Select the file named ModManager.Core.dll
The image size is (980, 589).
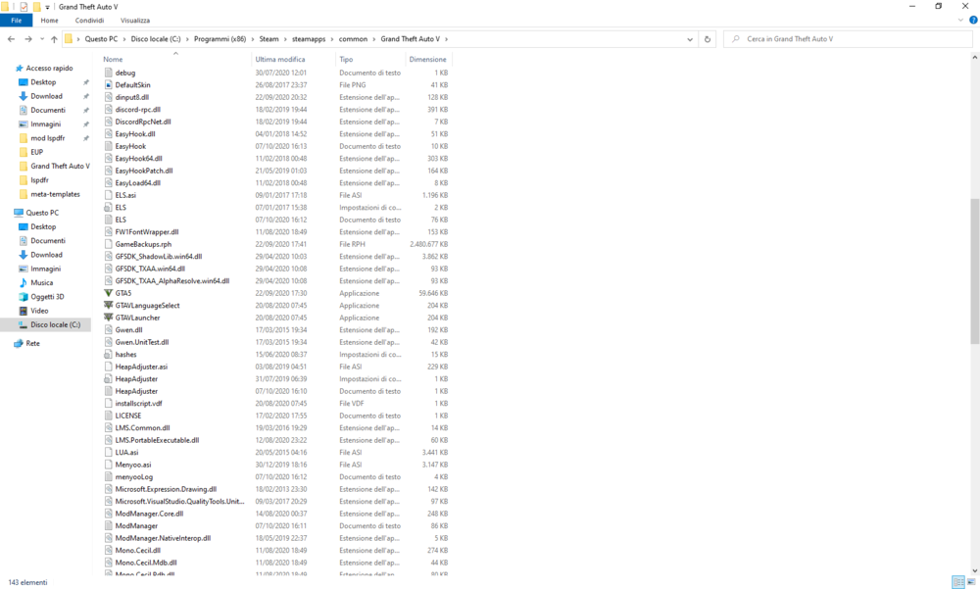click(x=149, y=514)
